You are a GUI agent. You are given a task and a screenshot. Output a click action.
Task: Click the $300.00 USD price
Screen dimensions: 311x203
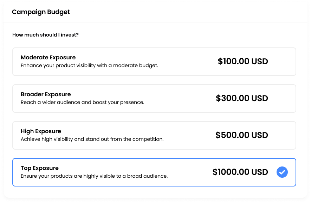coord(242,98)
